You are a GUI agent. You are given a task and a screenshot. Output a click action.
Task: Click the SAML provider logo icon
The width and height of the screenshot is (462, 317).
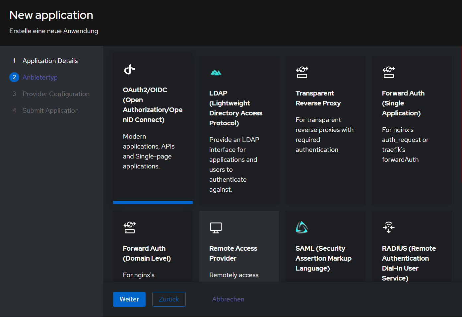click(302, 227)
